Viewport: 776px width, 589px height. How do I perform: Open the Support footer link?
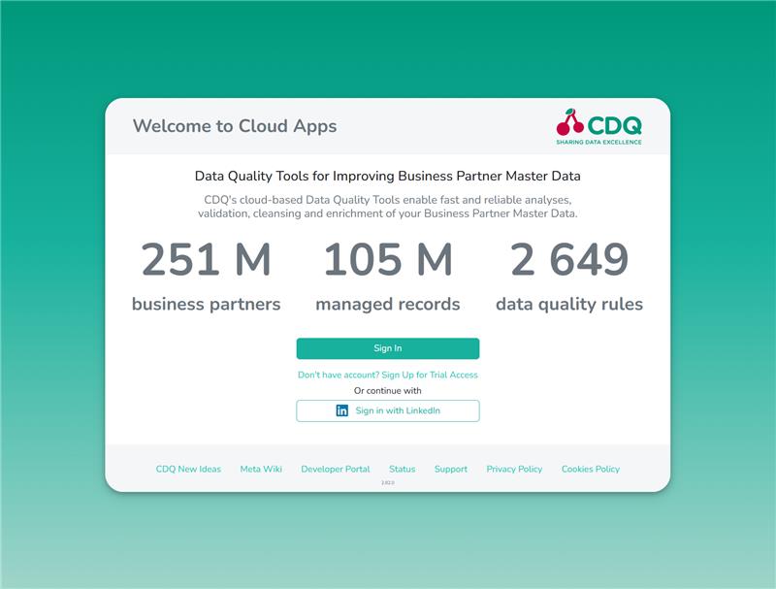tap(450, 469)
